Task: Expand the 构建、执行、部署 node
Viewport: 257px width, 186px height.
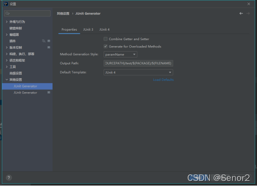Action: coord(7,54)
